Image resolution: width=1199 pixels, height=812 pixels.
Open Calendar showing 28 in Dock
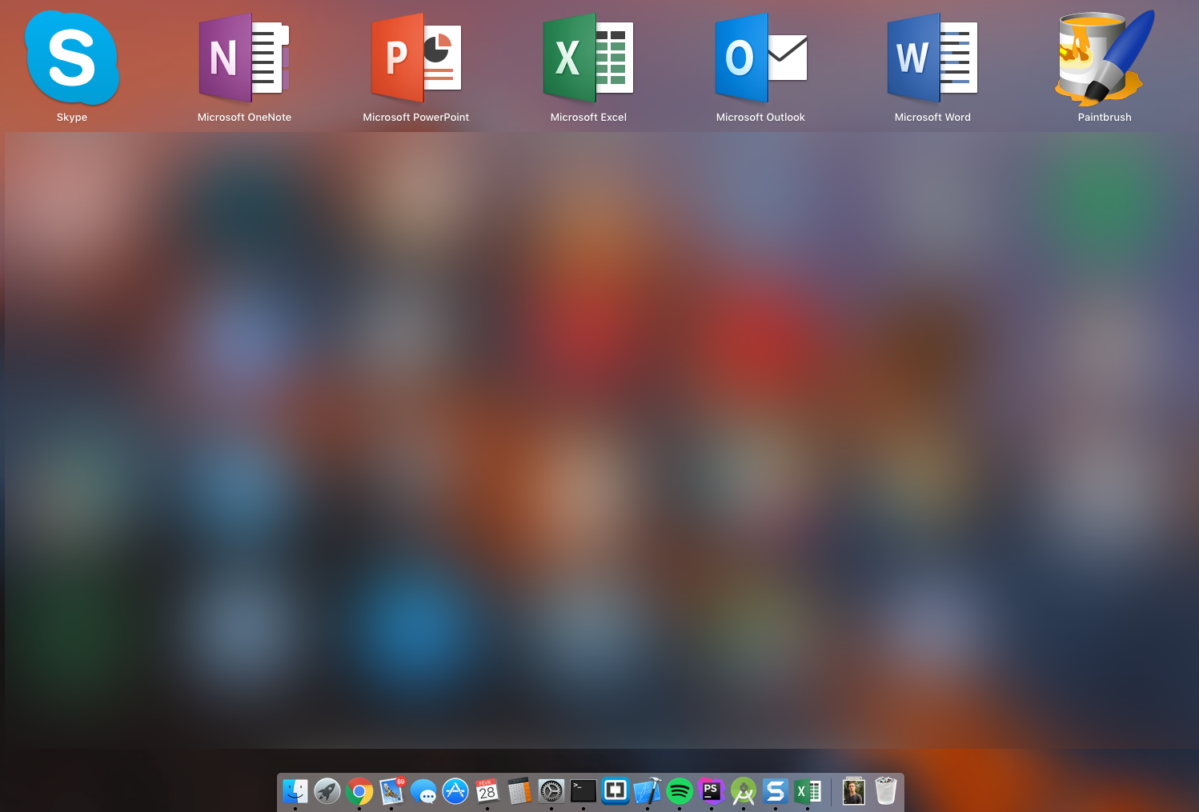[487, 791]
